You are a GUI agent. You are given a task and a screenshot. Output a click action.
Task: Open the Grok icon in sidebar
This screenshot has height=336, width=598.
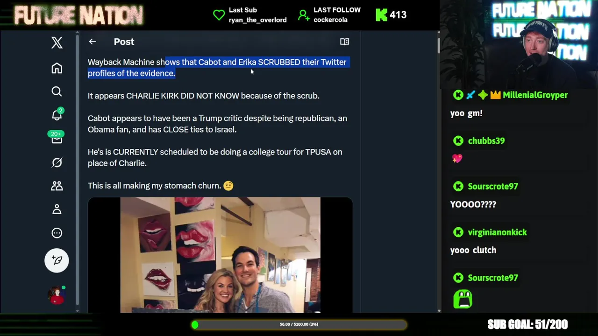click(x=57, y=162)
